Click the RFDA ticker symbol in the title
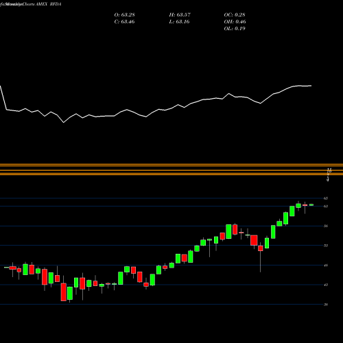The width and height of the screenshot is (343, 343). point(56,4)
